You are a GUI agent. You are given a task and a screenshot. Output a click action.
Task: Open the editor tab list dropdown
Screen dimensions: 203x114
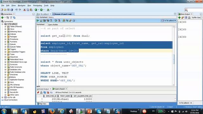pyautogui.click(x=175, y=14)
